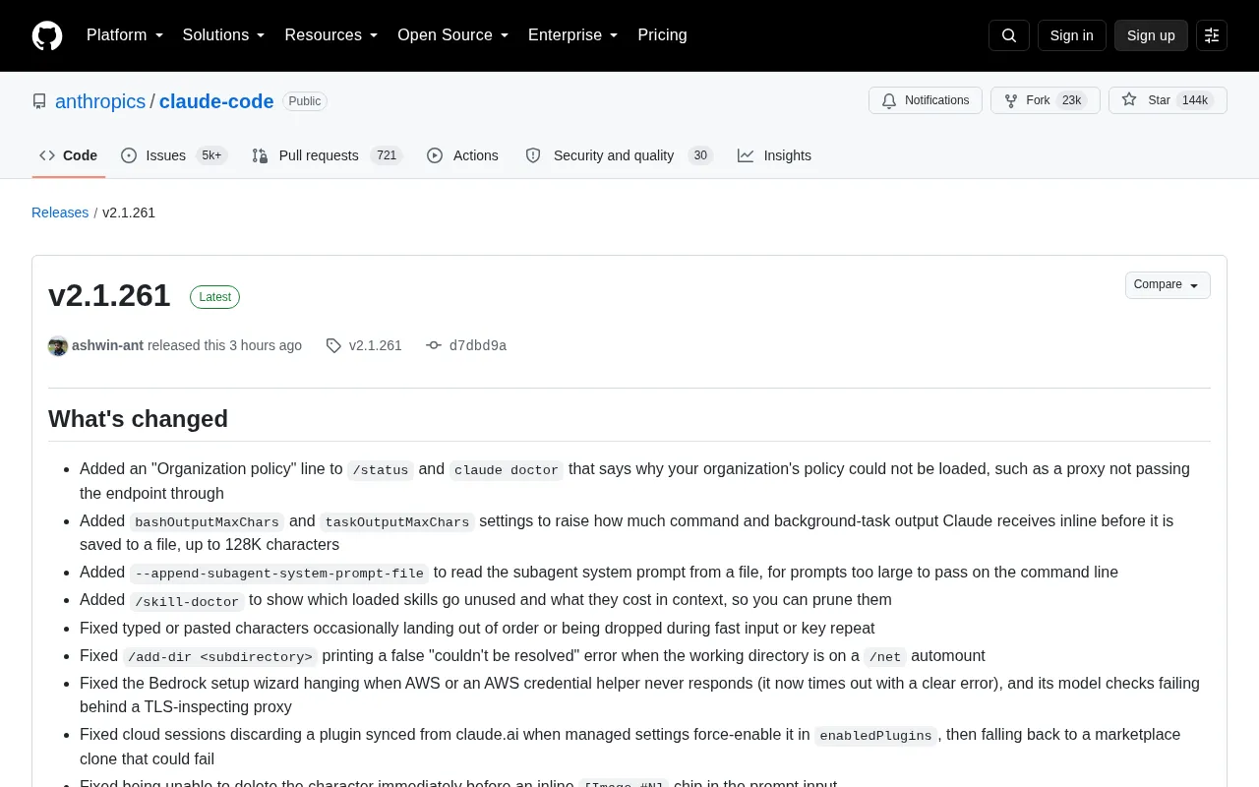The width and height of the screenshot is (1259, 787).
Task: Fork the claude-code repository
Action: pyautogui.click(x=1045, y=100)
